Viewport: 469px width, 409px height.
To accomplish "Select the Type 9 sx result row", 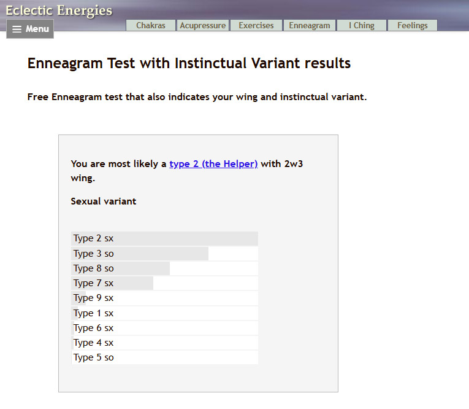I will pyautogui.click(x=164, y=298).
